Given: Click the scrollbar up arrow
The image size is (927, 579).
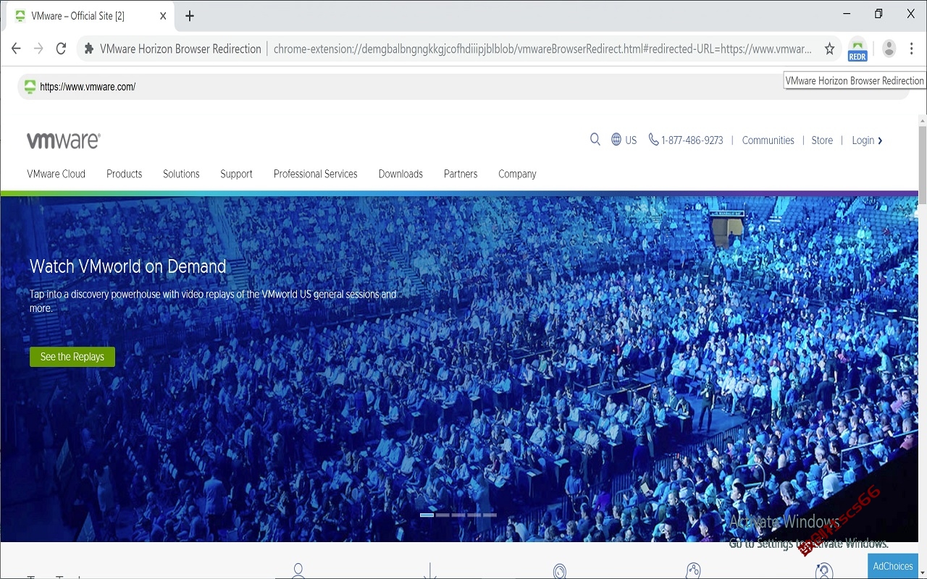Looking at the screenshot, I should [922, 119].
